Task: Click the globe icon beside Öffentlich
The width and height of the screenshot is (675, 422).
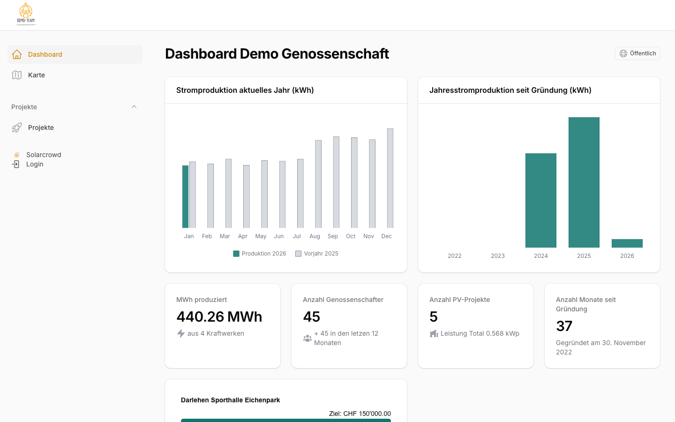Action: click(x=623, y=53)
